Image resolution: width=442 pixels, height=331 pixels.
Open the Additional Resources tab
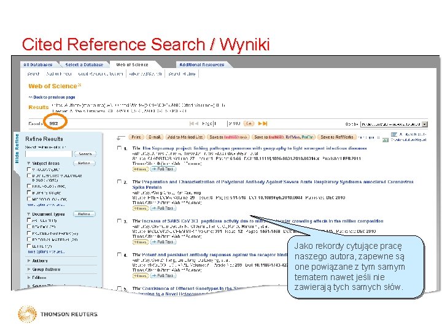pyautogui.click(x=202, y=65)
